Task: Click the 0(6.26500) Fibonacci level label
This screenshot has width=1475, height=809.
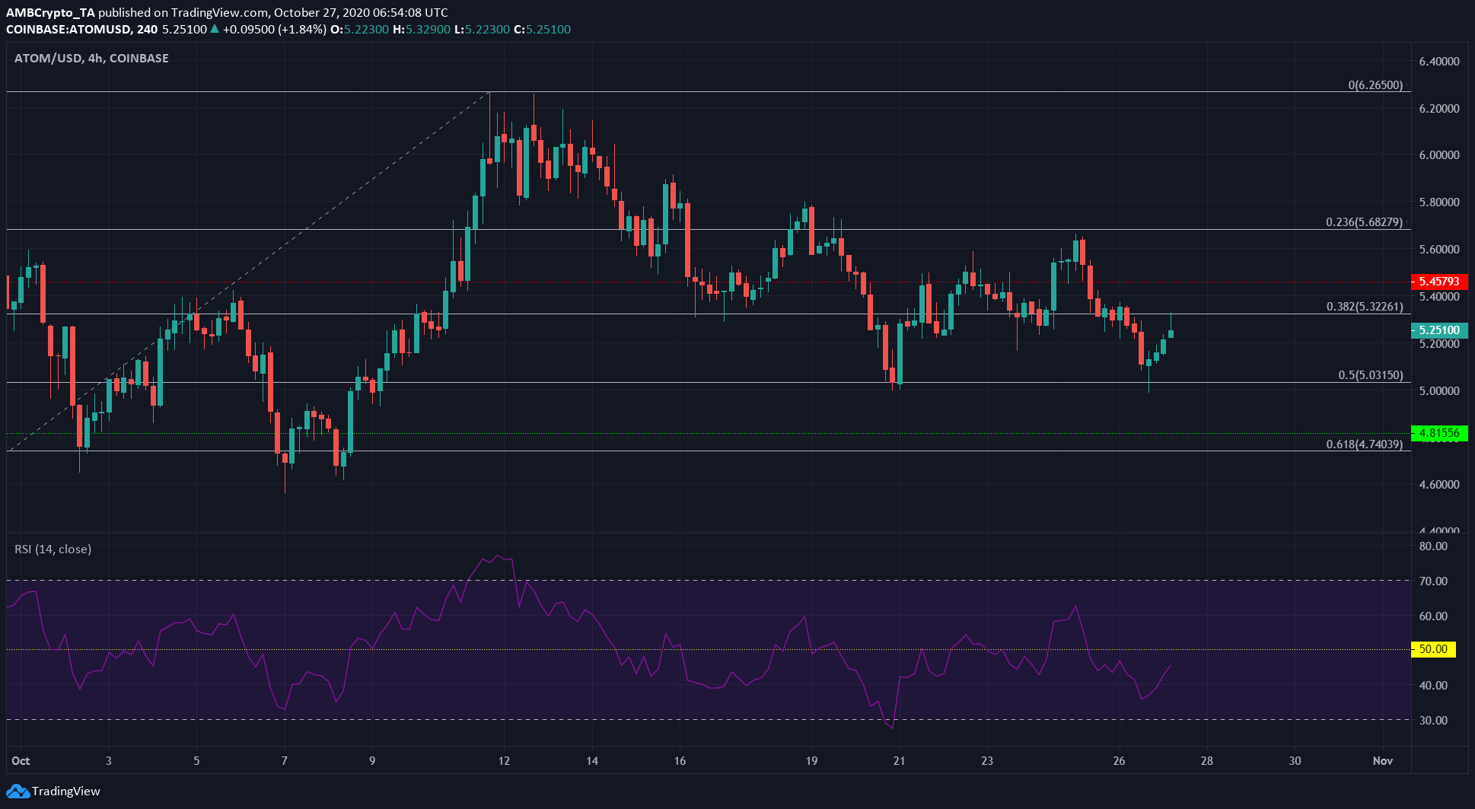Action: tap(1375, 85)
